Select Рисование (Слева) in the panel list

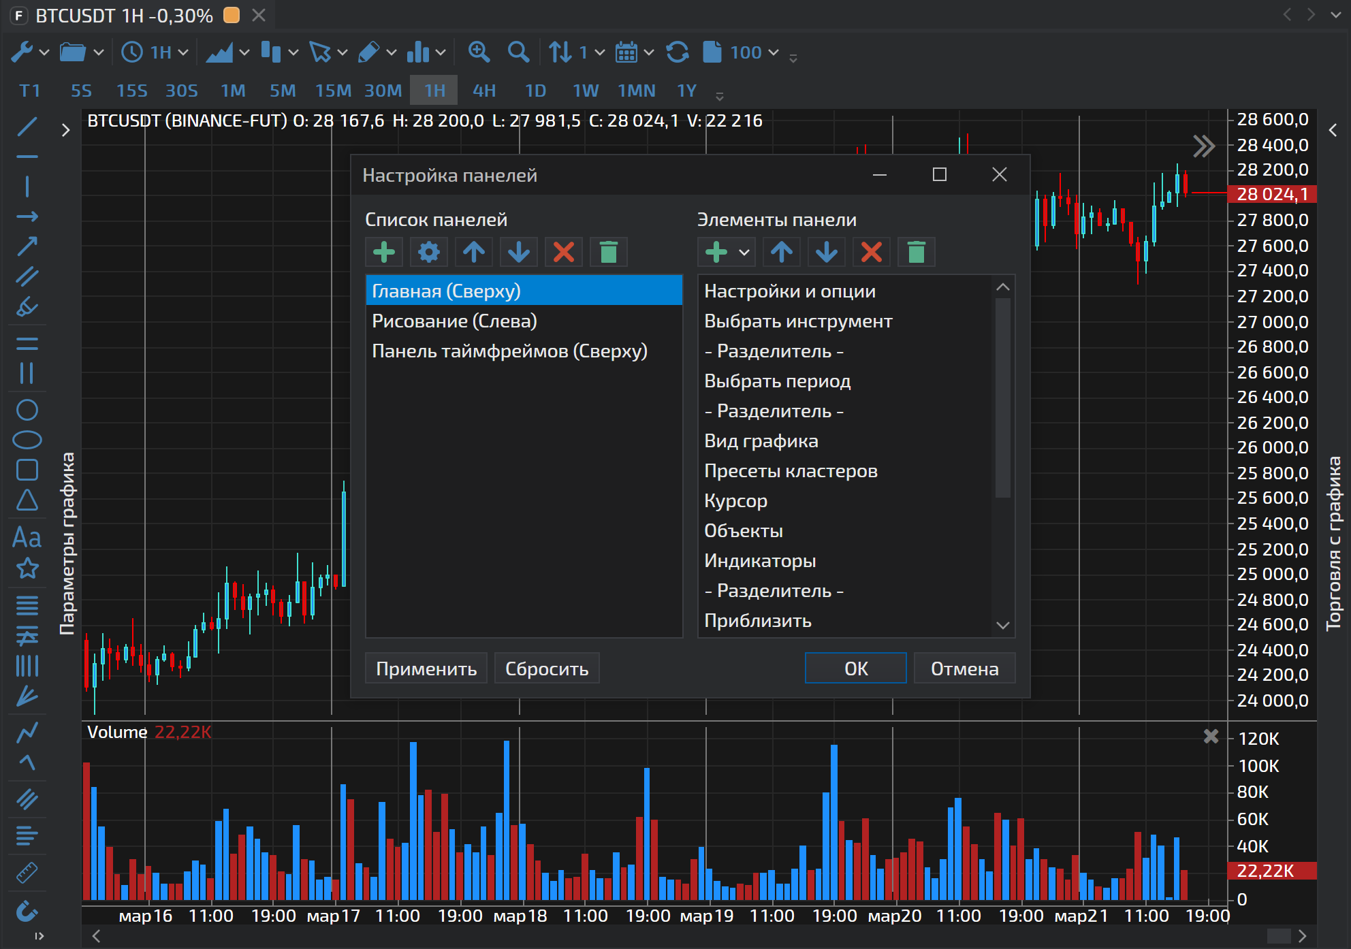pyautogui.click(x=454, y=321)
